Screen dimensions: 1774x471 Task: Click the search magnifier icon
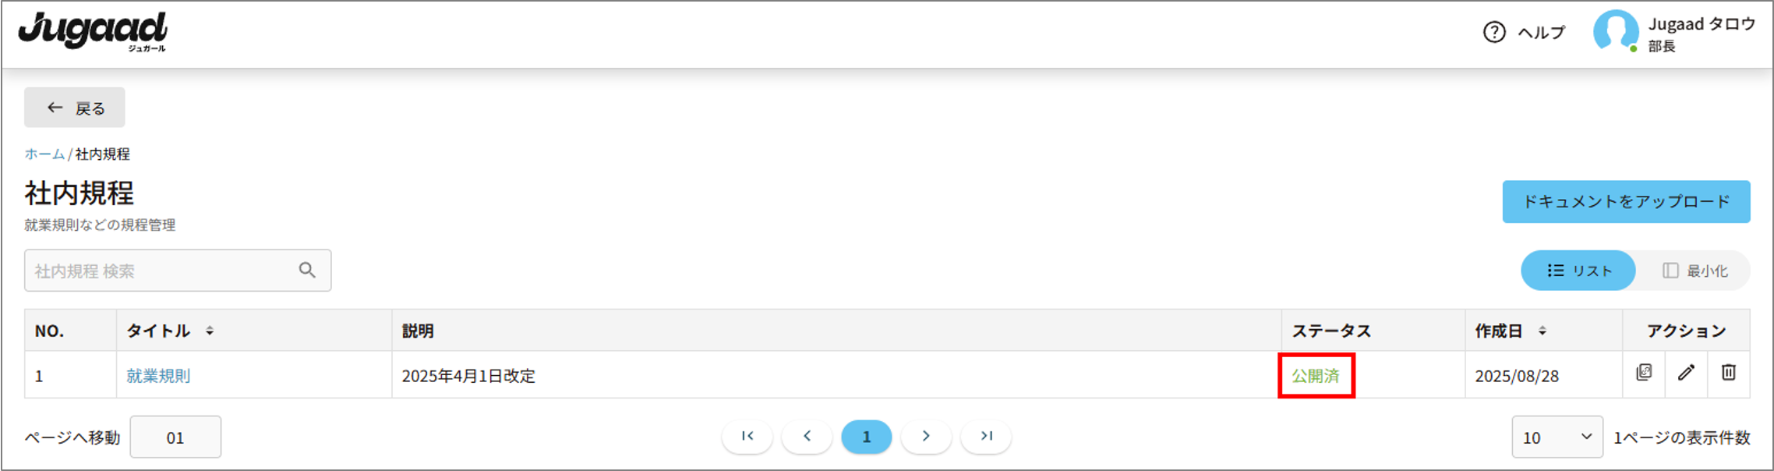pyautogui.click(x=307, y=270)
